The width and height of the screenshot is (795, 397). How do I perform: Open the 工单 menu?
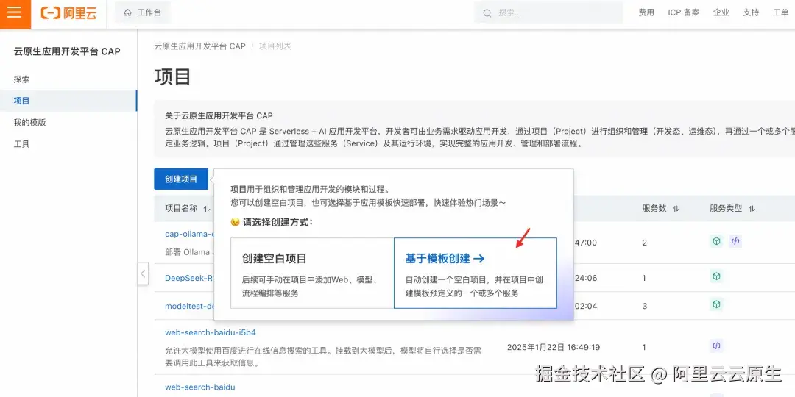[780, 12]
